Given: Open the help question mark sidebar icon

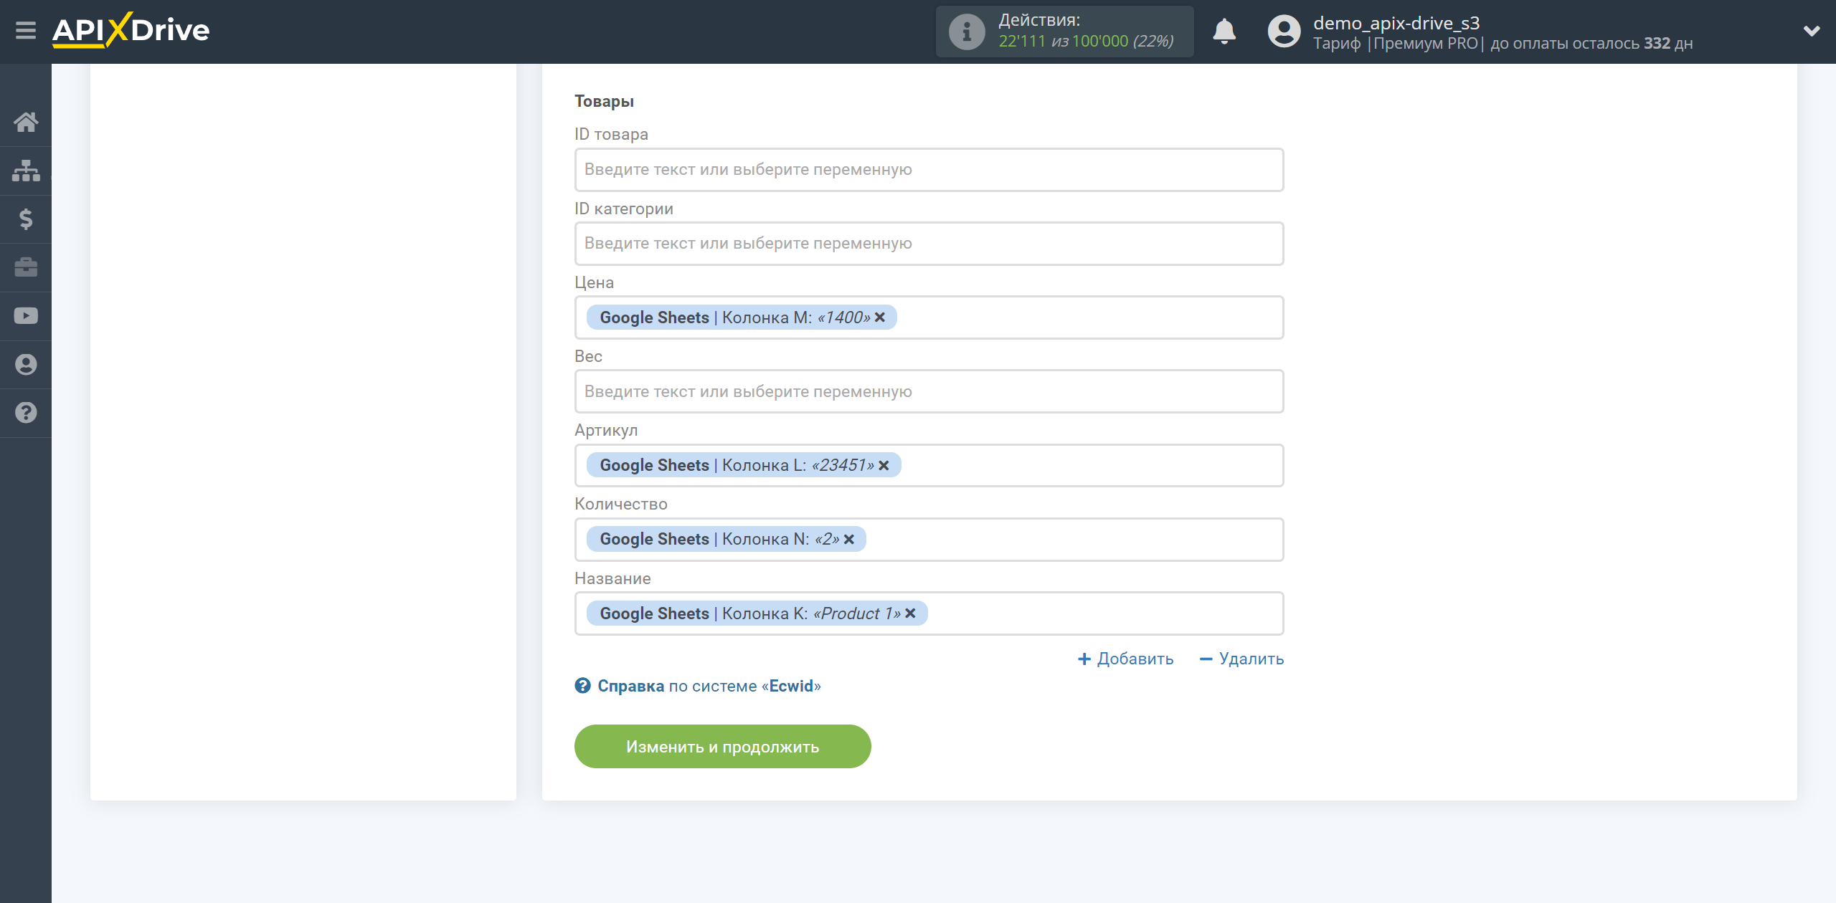Looking at the screenshot, I should pyautogui.click(x=26, y=413).
